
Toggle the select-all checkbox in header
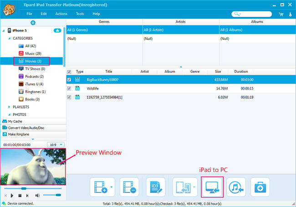click(69, 72)
